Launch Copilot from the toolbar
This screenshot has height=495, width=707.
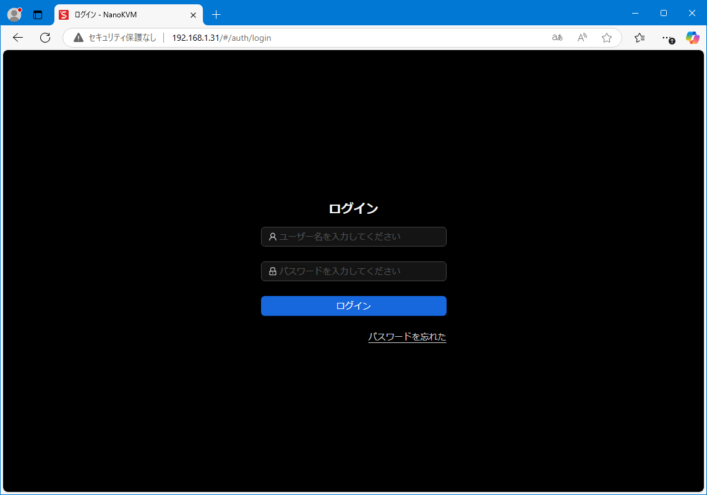pos(692,38)
